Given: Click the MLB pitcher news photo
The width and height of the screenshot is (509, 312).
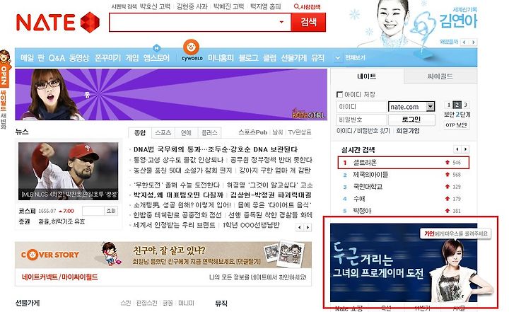Looking at the screenshot, I should (68, 171).
